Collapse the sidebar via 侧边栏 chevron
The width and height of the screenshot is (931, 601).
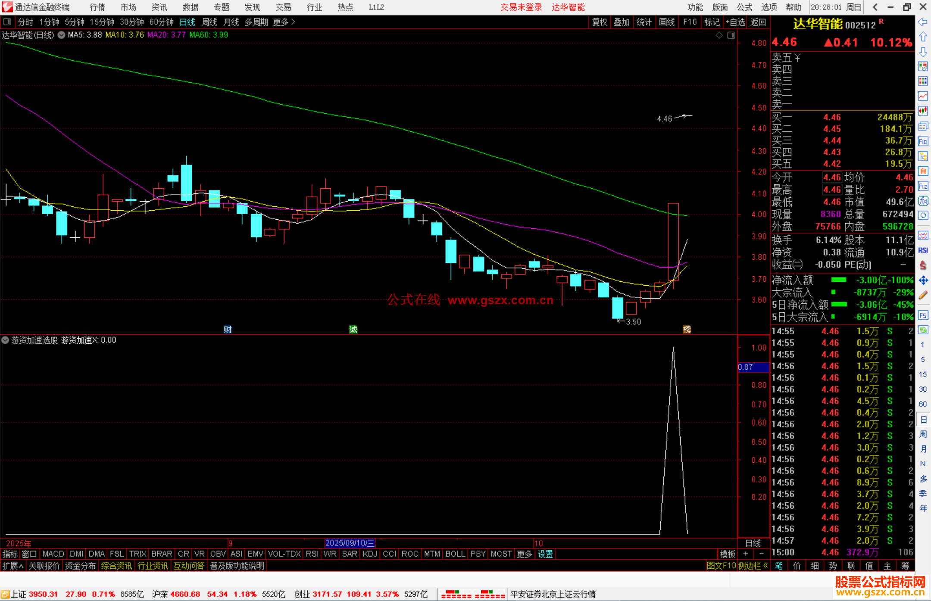coord(765,566)
